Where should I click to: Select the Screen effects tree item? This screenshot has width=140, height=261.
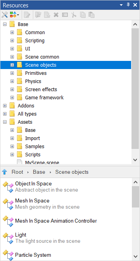[x=41, y=90]
